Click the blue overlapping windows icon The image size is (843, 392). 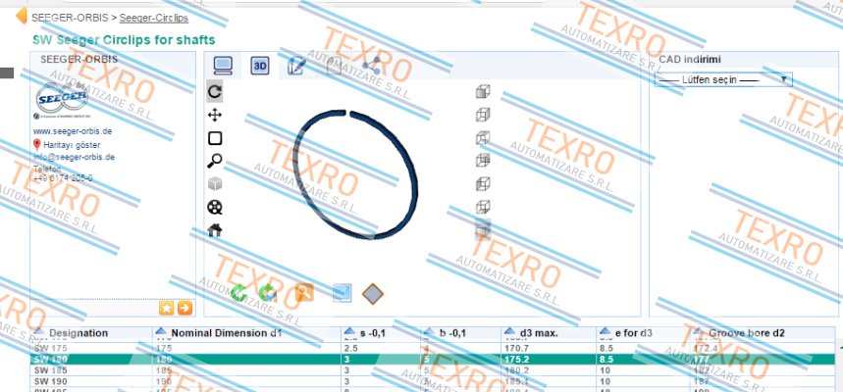coord(342,293)
